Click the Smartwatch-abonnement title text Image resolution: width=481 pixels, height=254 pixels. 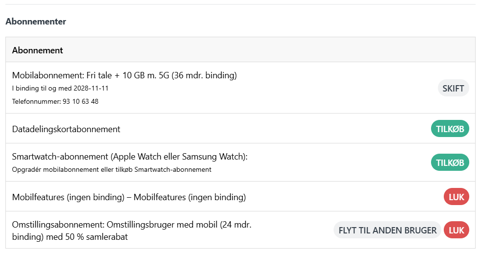click(x=130, y=157)
